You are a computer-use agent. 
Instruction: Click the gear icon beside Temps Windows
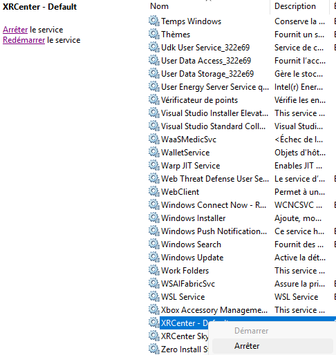point(153,21)
